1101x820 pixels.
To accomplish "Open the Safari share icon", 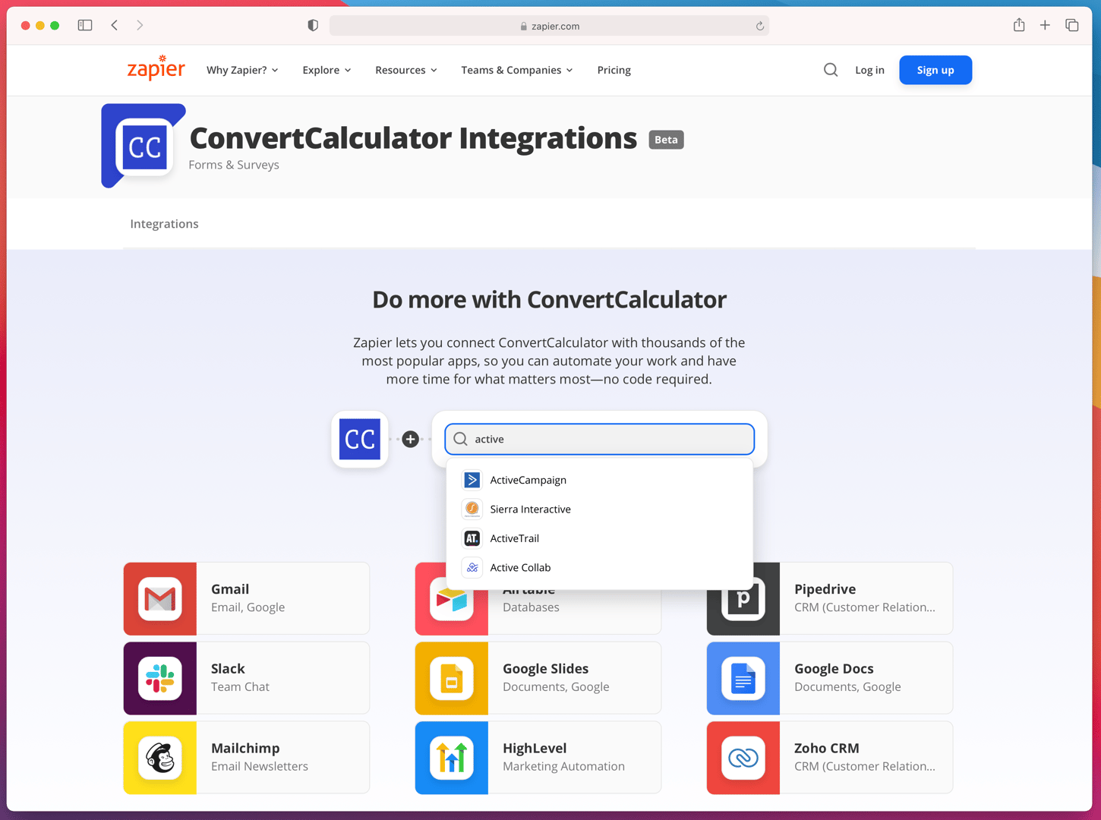I will tap(1019, 25).
